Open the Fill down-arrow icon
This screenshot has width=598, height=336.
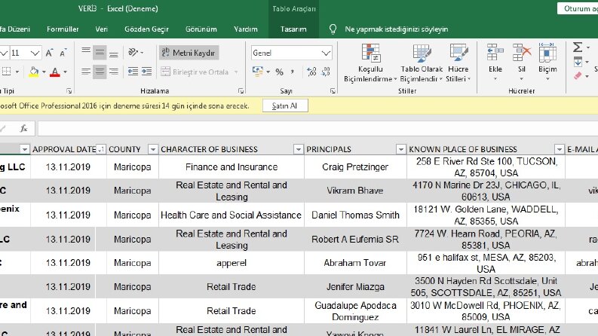pyautogui.click(x=578, y=62)
